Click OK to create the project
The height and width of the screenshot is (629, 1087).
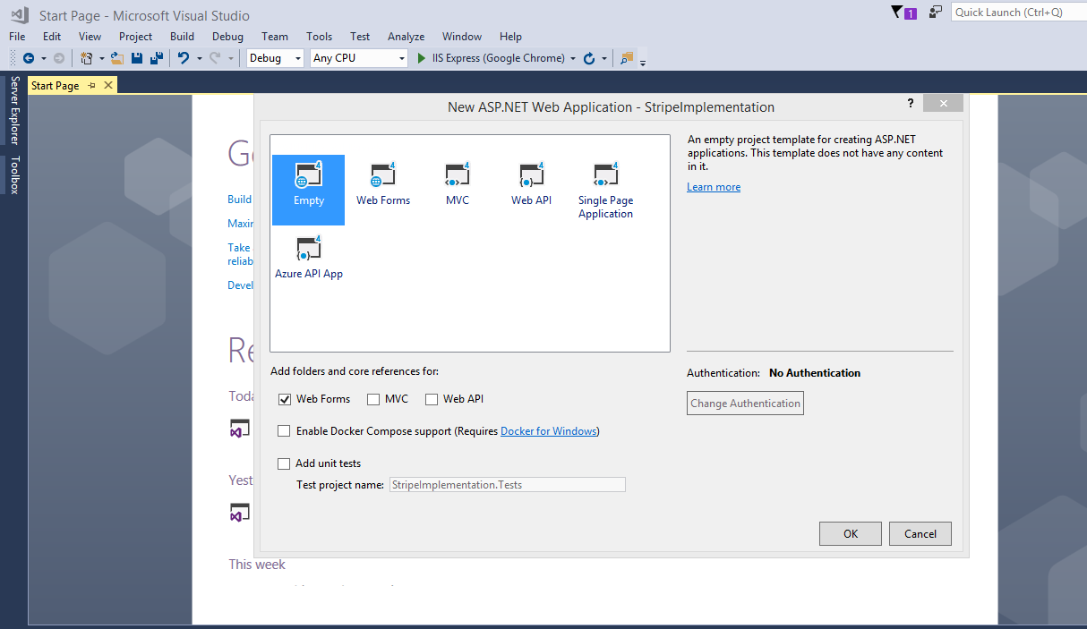point(851,534)
